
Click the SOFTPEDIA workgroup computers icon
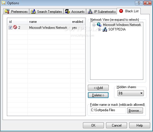105,29
